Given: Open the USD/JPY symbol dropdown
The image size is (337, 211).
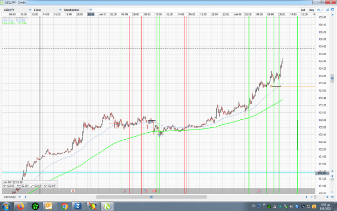Looking at the screenshot, I should (x=17, y=10).
